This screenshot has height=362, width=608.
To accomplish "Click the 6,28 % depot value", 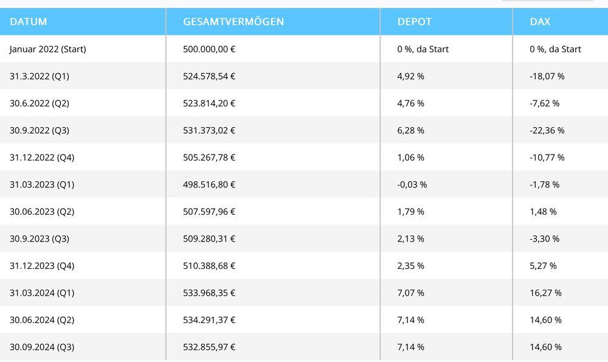I will click(410, 130).
